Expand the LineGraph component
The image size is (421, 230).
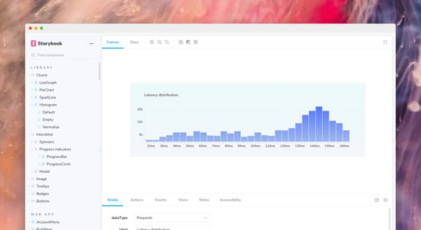coord(48,82)
